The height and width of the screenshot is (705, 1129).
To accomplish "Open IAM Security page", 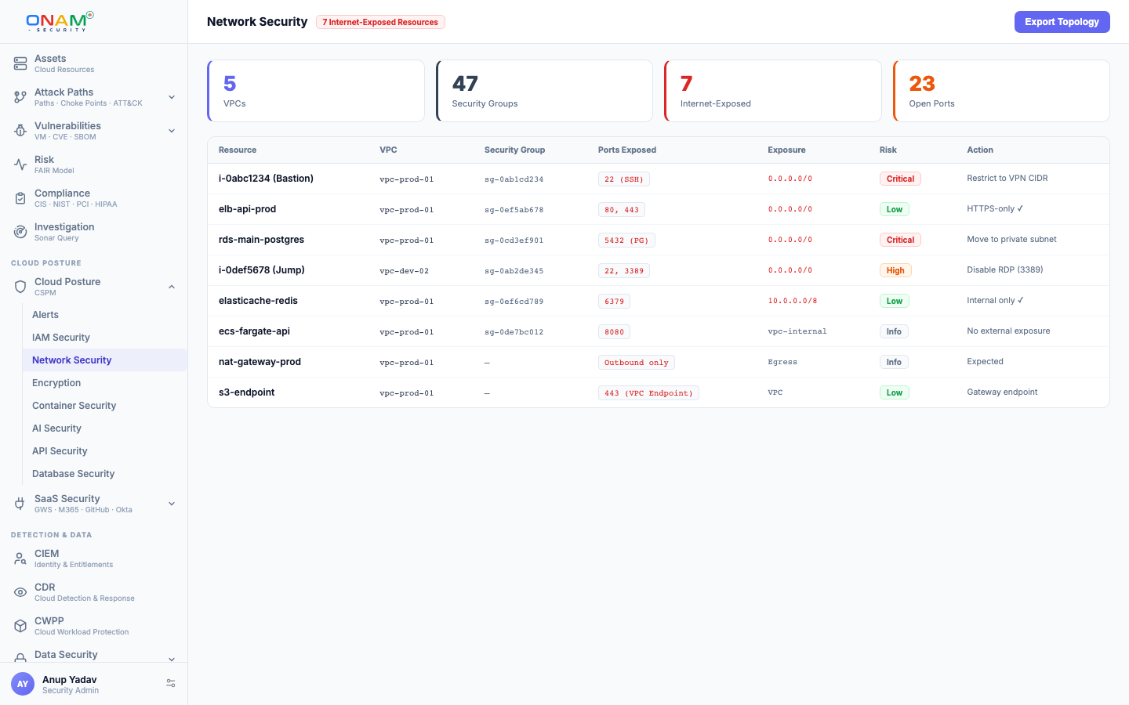I will point(105,338).
